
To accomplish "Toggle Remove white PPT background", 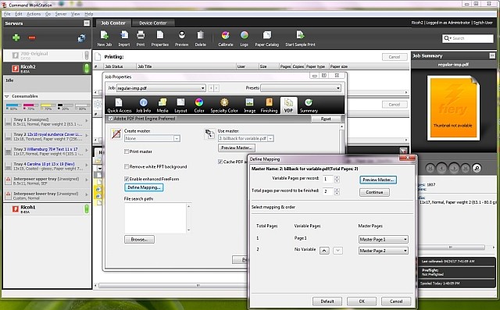I will pos(127,166).
